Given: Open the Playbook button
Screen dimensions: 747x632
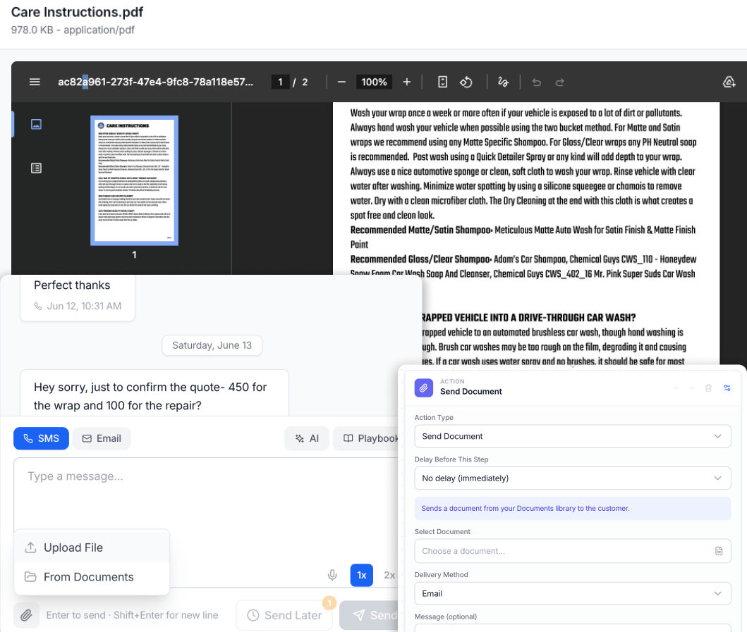Looking at the screenshot, I should point(366,438).
